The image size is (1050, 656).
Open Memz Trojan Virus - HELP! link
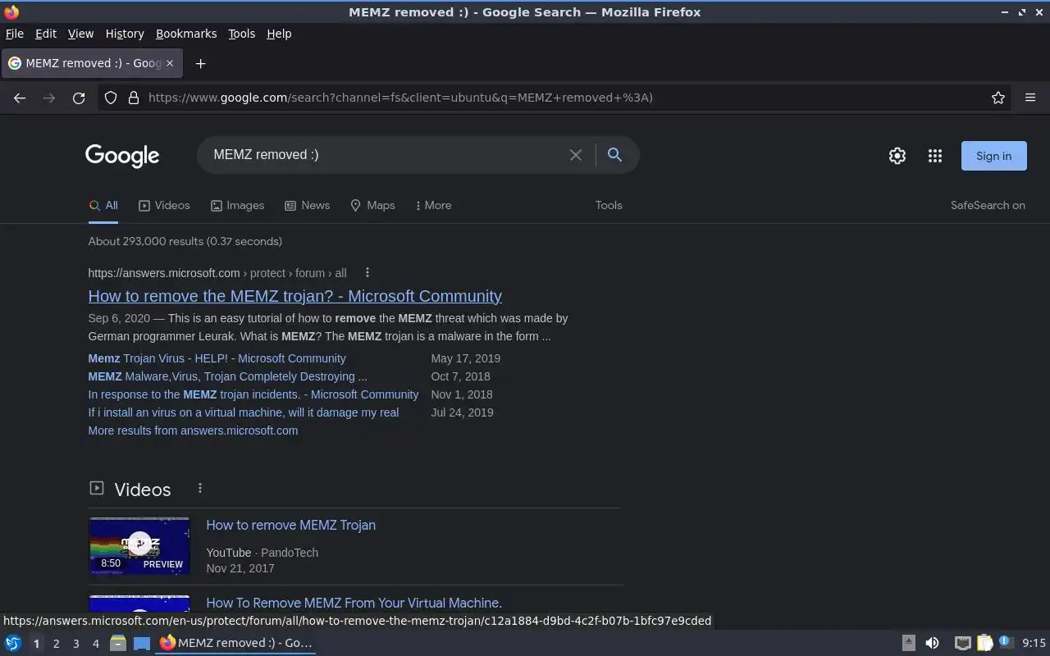(217, 358)
